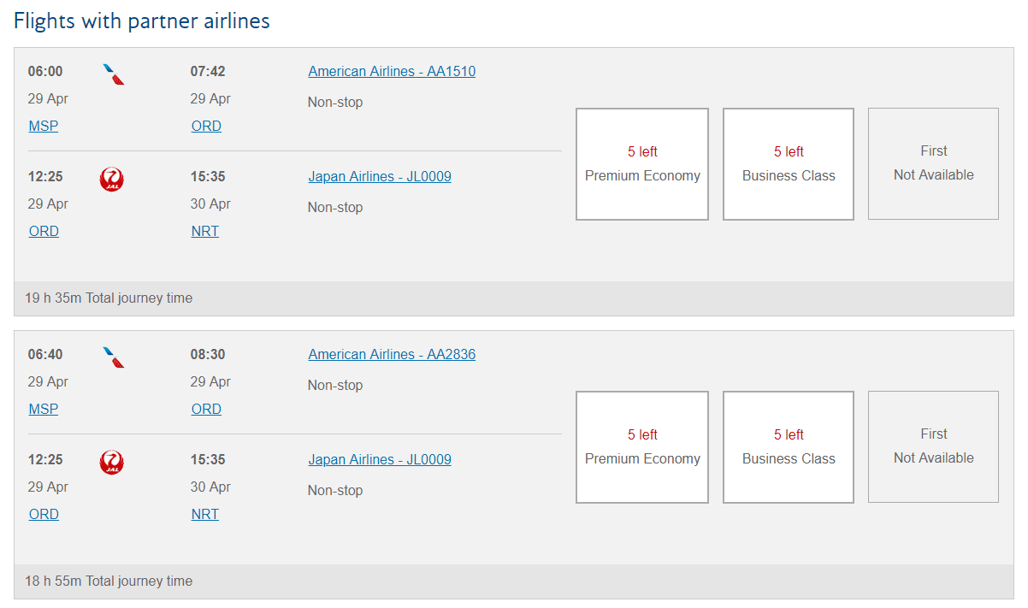
Task: Click the unavailable First class card on first itinerary
Action: point(933,164)
